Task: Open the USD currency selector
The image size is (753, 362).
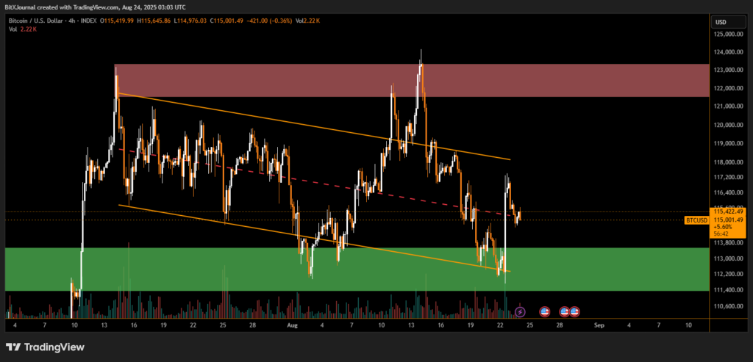Action: [720, 22]
